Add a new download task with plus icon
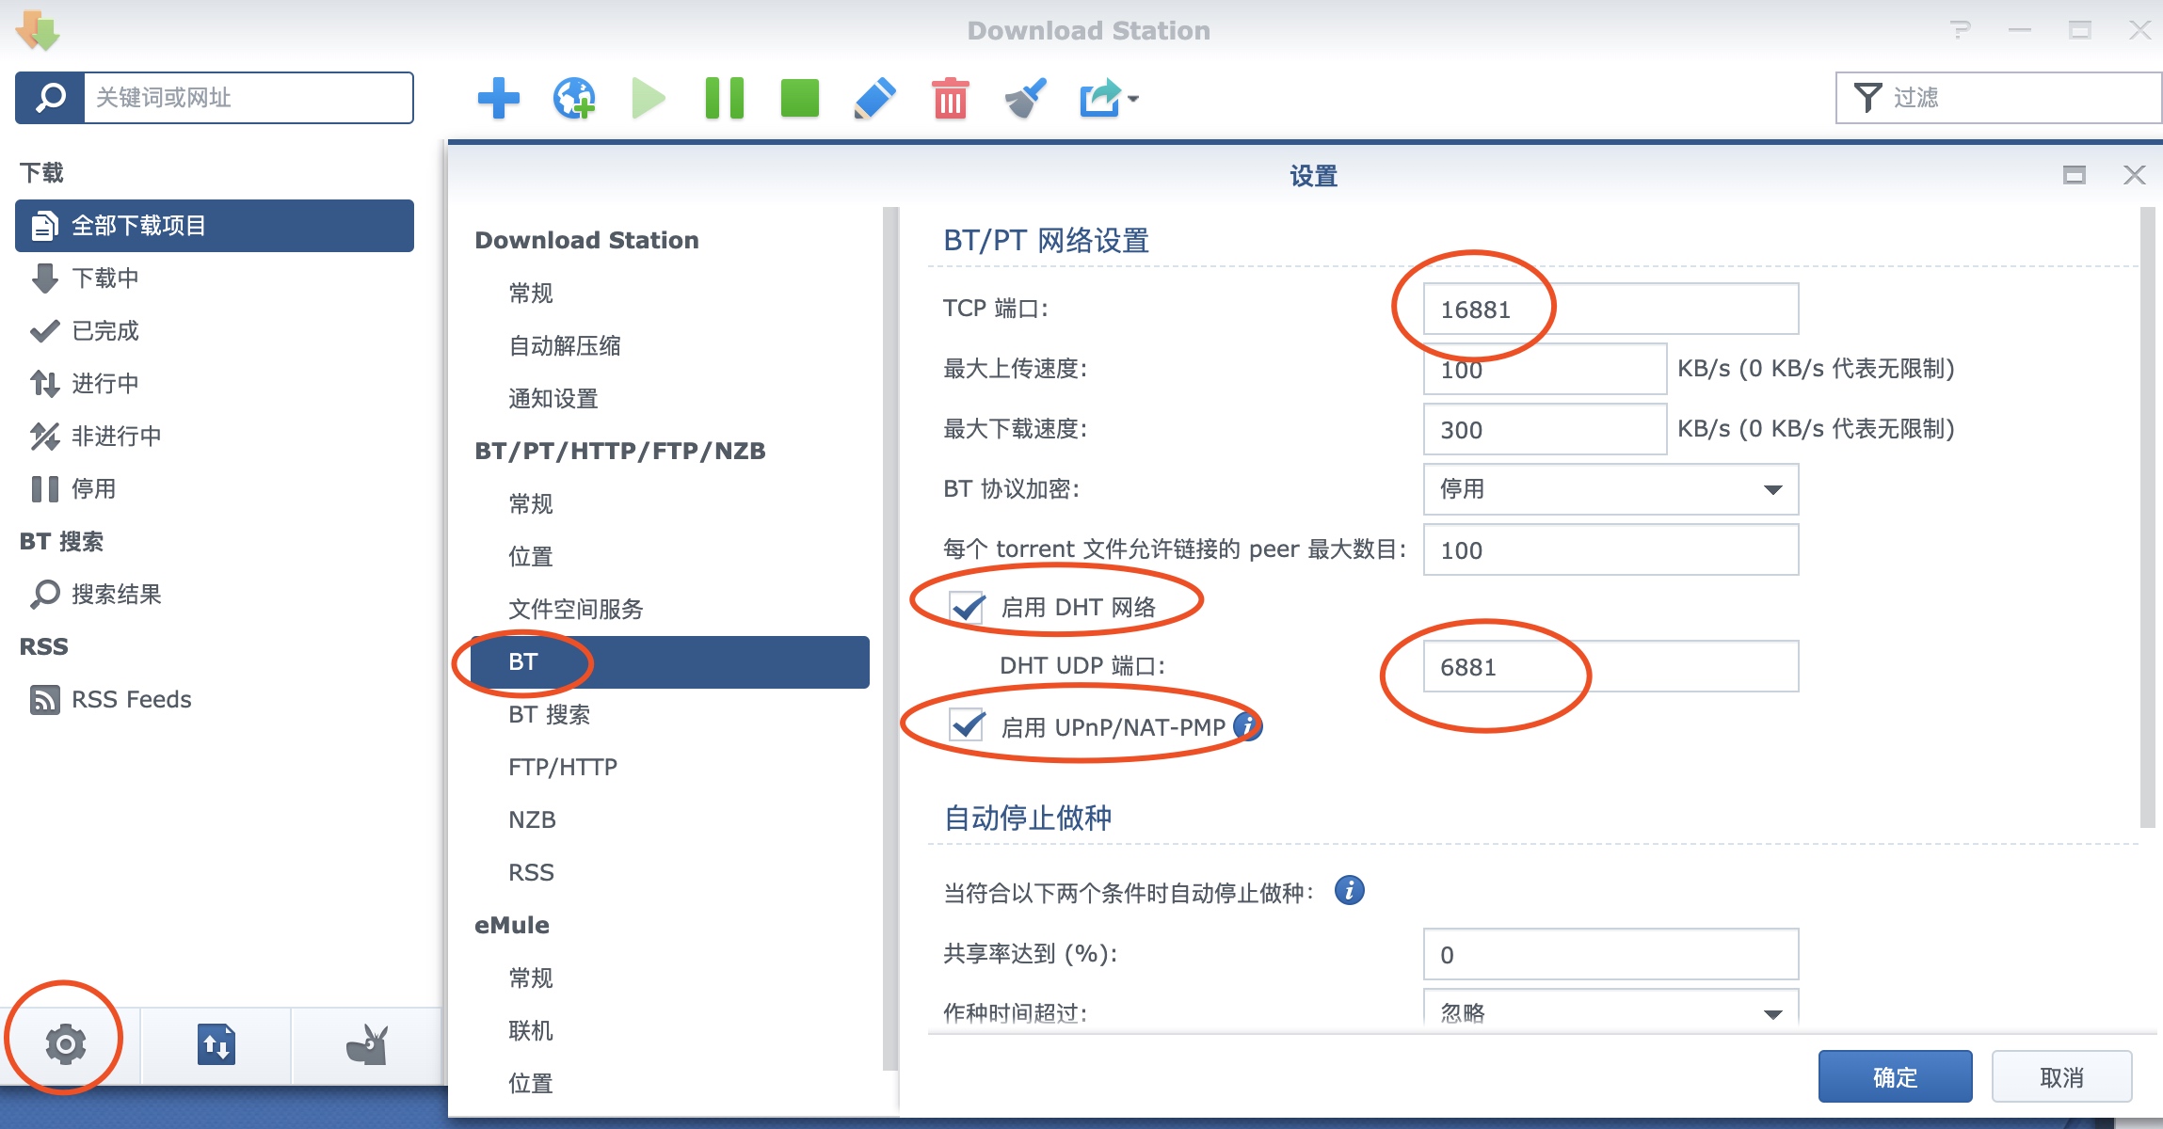 498,98
